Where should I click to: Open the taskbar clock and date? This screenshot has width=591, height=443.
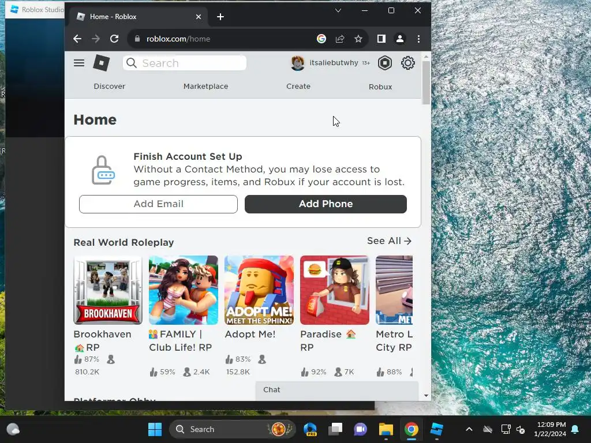click(549, 429)
